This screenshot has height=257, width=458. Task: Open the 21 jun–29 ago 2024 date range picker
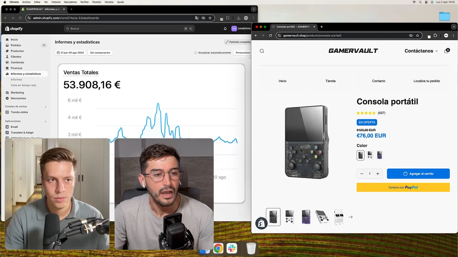[70, 53]
